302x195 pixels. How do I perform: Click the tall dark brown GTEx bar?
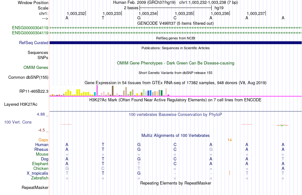point(113,91)
